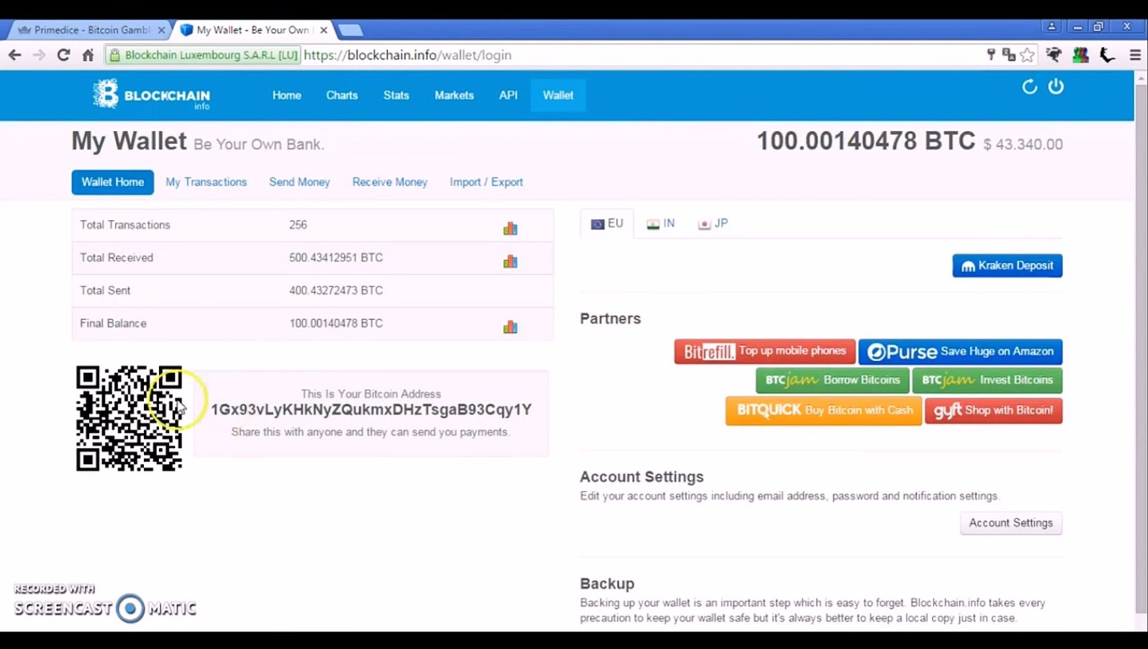Click the Final Balance value in the table
Viewport: 1148px width, 649px height.
(x=336, y=323)
